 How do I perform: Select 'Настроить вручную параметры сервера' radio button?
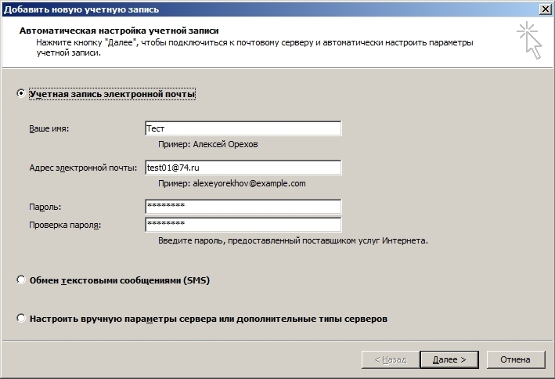point(21,318)
